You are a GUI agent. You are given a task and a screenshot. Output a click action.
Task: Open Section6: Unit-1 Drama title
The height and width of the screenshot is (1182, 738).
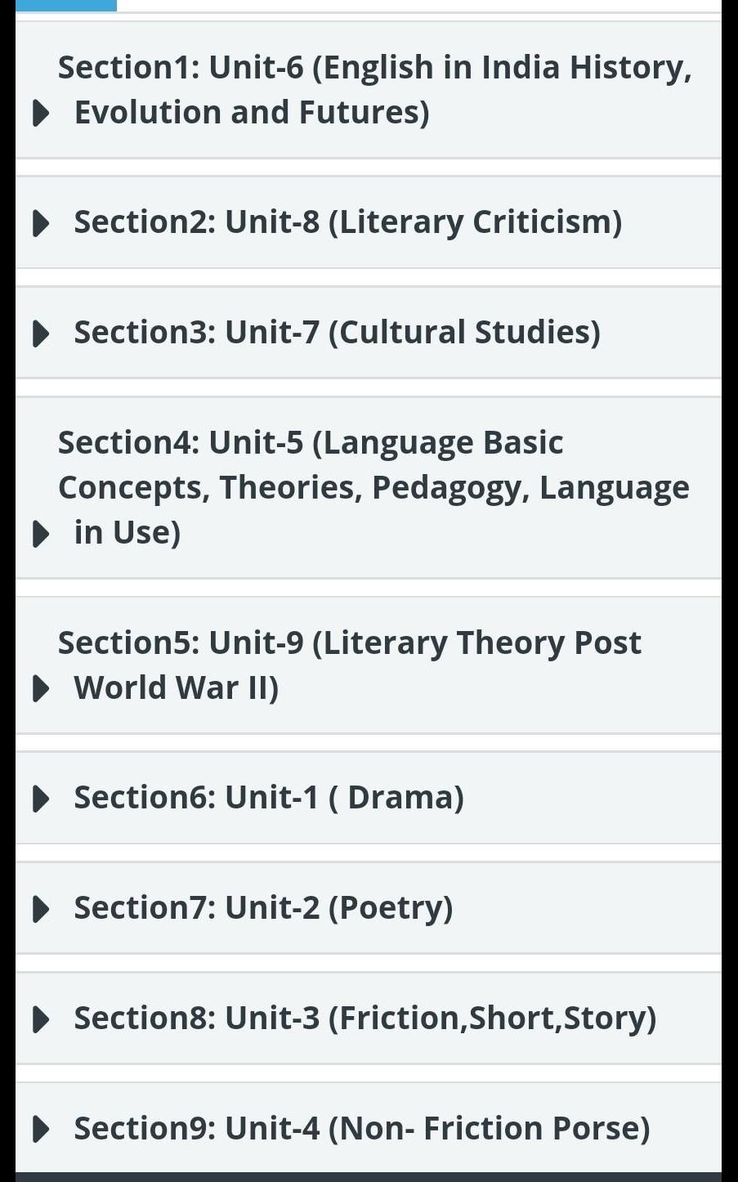tap(268, 798)
